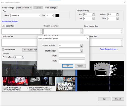The width and height of the screenshot is (127, 106).
Task: Click OK in Add Headers and Footers dialog
Action: (104, 99)
